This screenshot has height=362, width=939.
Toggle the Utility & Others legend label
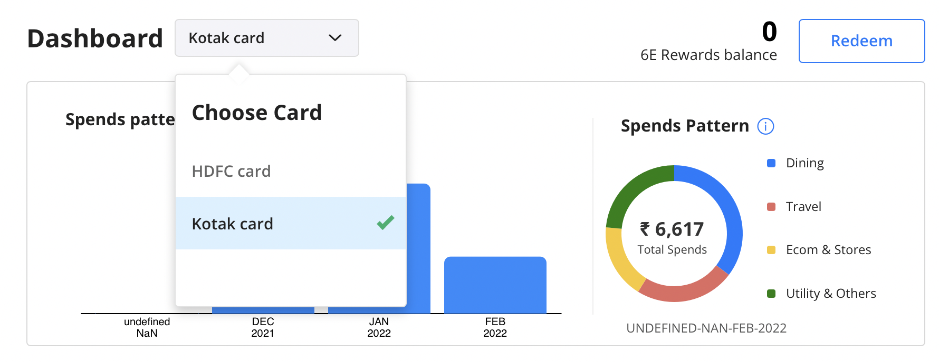click(831, 294)
